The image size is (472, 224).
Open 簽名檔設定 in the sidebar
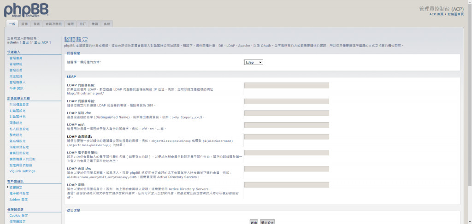(18, 141)
